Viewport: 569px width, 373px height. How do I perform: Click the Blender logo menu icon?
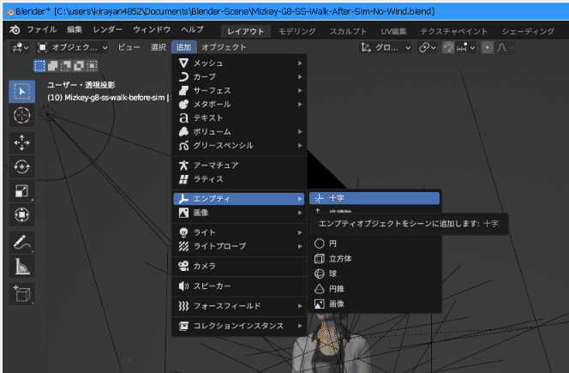click(15, 30)
